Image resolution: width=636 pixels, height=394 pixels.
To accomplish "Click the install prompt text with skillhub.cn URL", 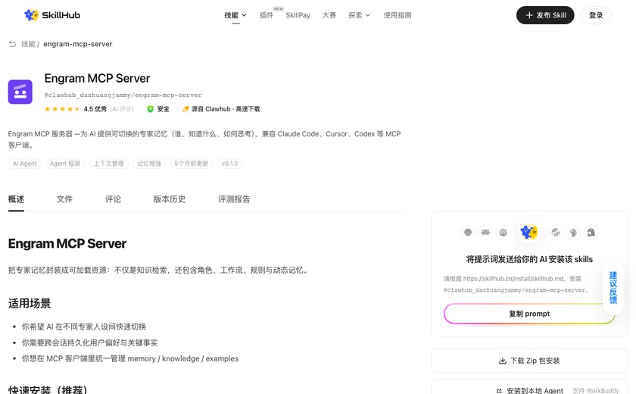I will pos(516,284).
